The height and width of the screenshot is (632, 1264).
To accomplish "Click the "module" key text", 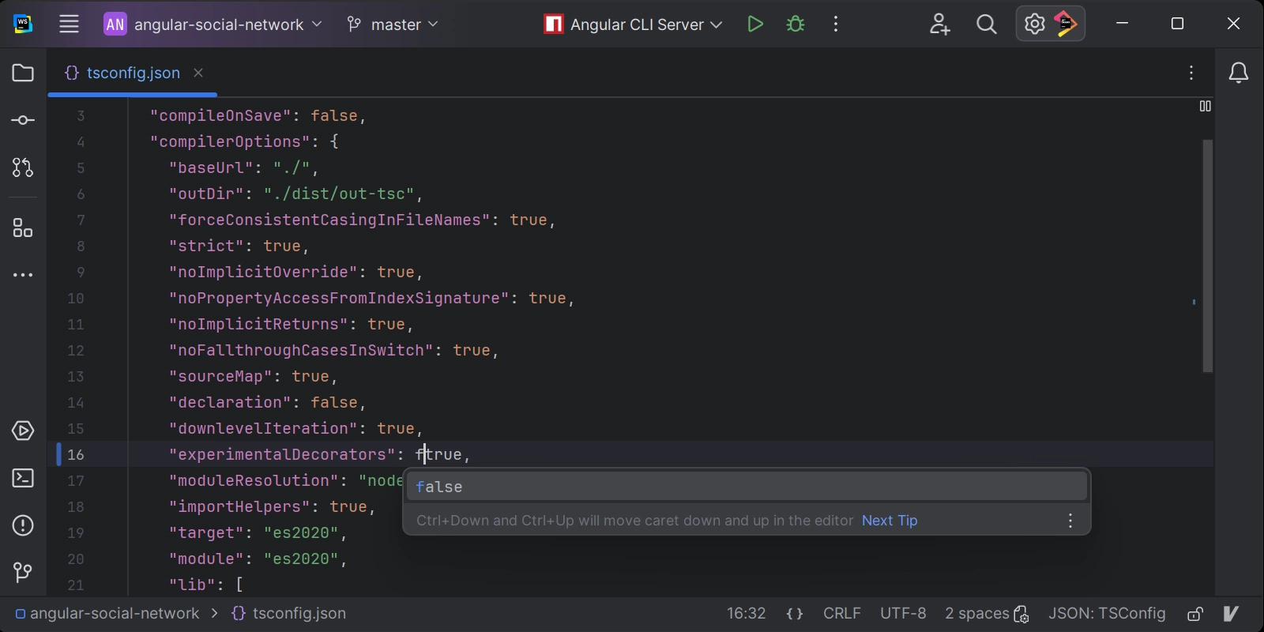I will (x=206, y=559).
